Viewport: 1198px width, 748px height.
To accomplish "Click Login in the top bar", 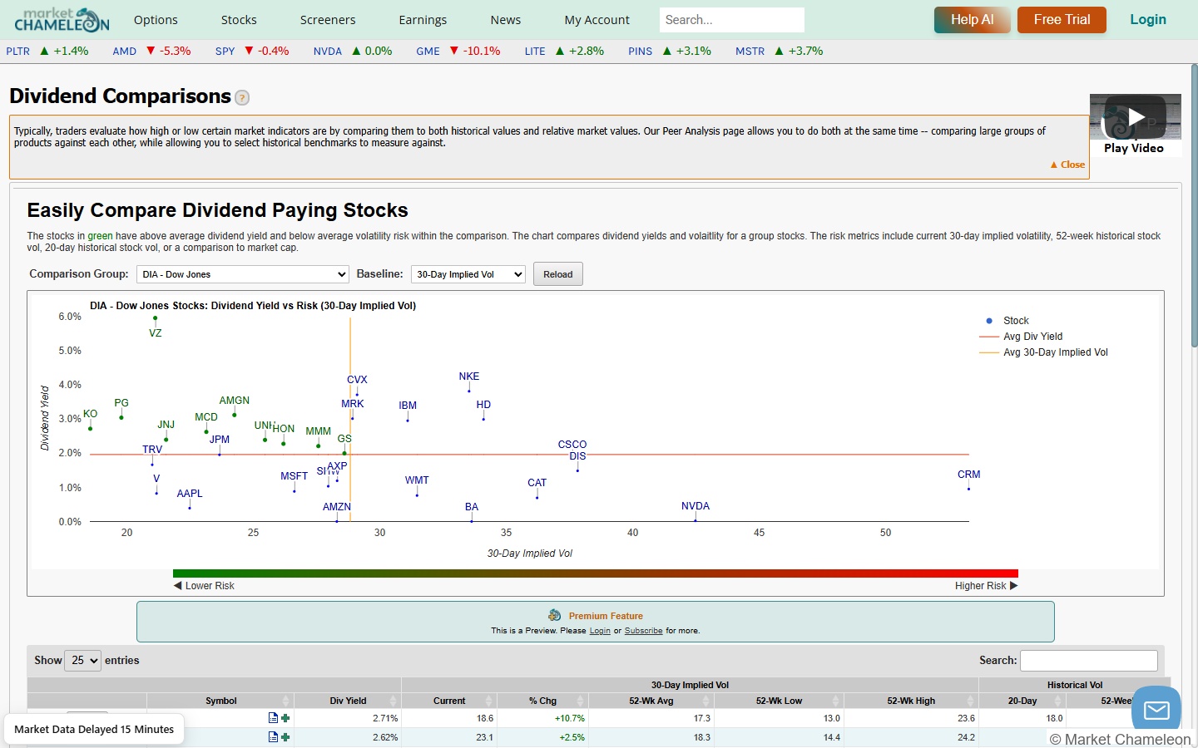I will [x=1148, y=20].
